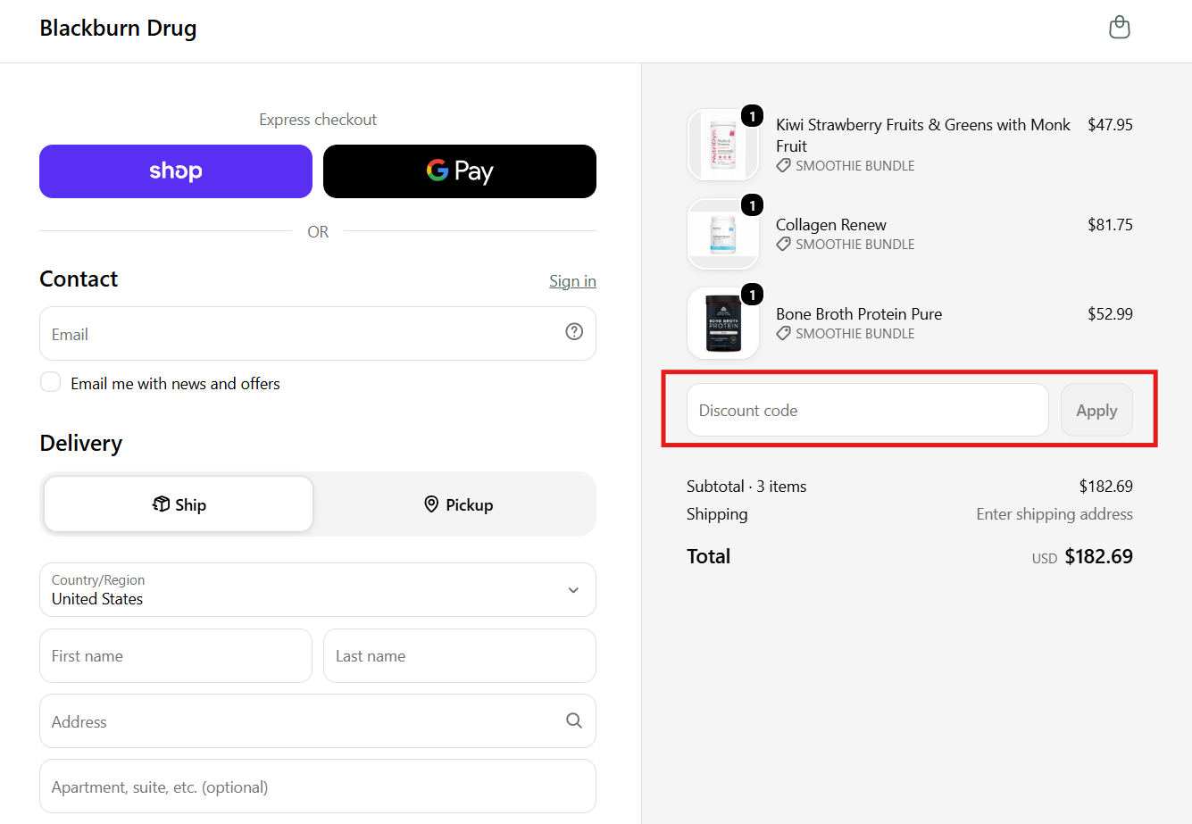Click the Enter shipping address text
This screenshot has width=1192, height=824.
[1054, 514]
